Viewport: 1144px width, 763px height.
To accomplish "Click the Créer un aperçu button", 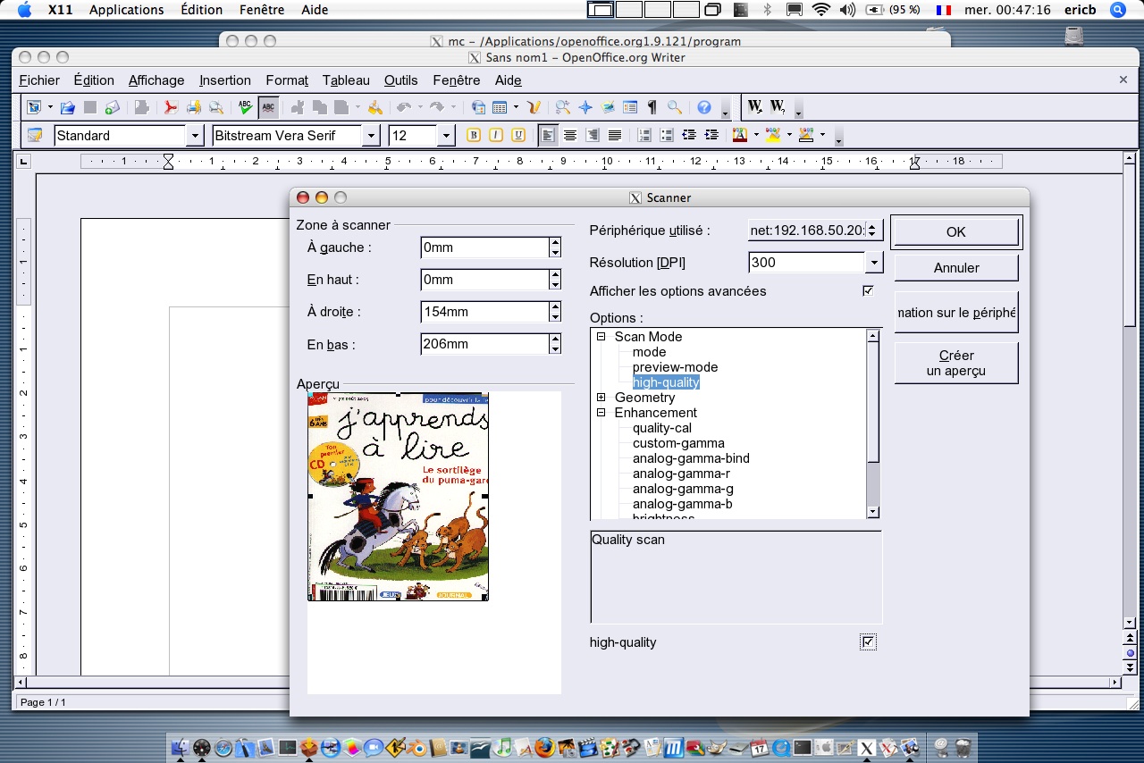I will click(956, 363).
